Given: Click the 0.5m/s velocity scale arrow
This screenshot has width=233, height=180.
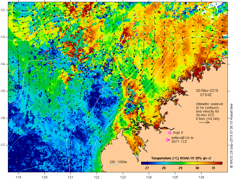Looking at the screenshot, I should (x=204, y=122).
